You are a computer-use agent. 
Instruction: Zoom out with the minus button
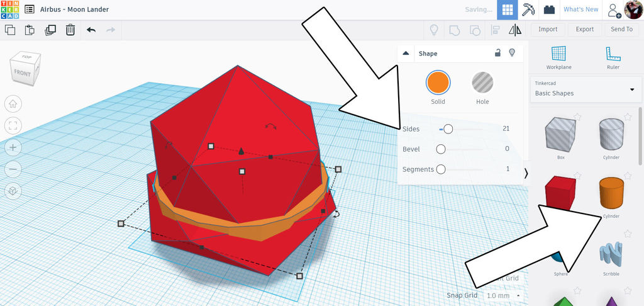coord(13,169)
